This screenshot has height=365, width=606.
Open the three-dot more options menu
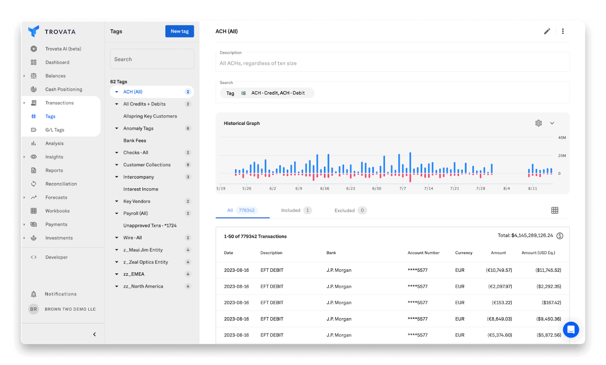point(563,31)
